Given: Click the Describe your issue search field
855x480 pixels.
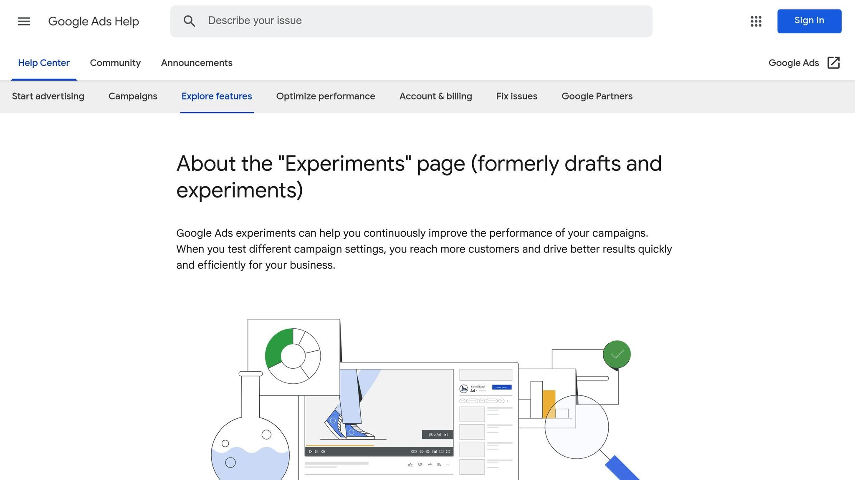Looking at the screenshot, I should pos(376,20).
